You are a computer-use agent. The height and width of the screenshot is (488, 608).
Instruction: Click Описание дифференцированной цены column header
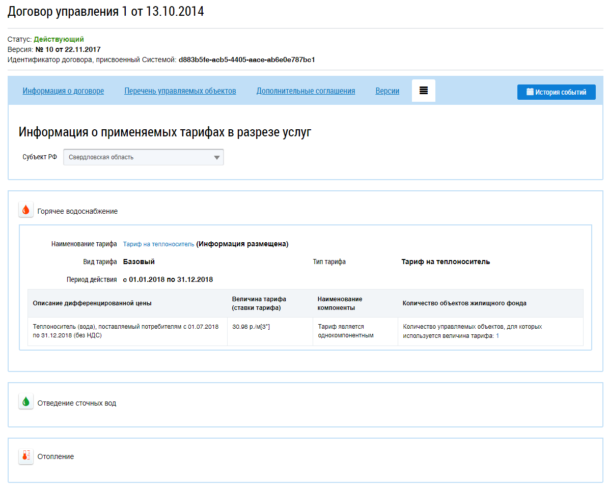click(x=92, y=303)
